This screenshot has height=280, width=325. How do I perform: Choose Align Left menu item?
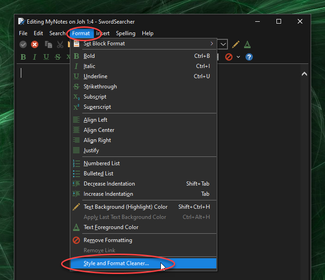pos(143,120)
